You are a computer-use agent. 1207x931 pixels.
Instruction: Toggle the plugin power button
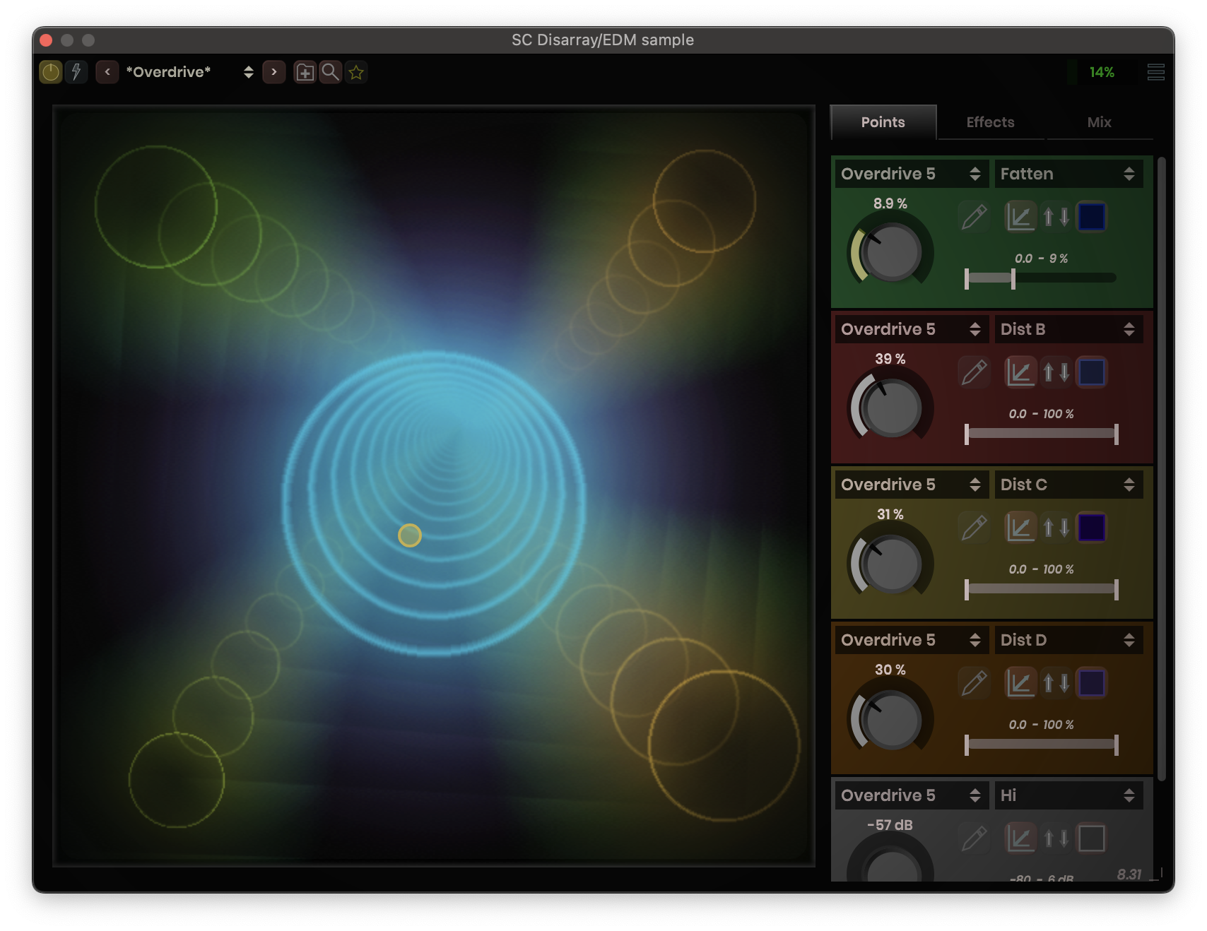pos(51,72)
